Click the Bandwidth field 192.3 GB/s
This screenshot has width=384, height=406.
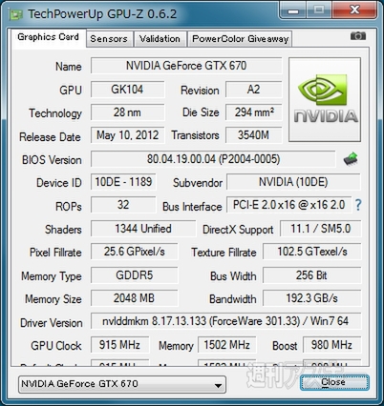(312, 298)
